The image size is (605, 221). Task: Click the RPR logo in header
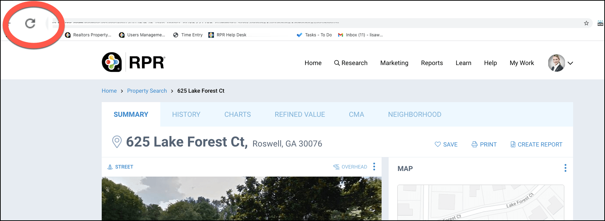134,62
